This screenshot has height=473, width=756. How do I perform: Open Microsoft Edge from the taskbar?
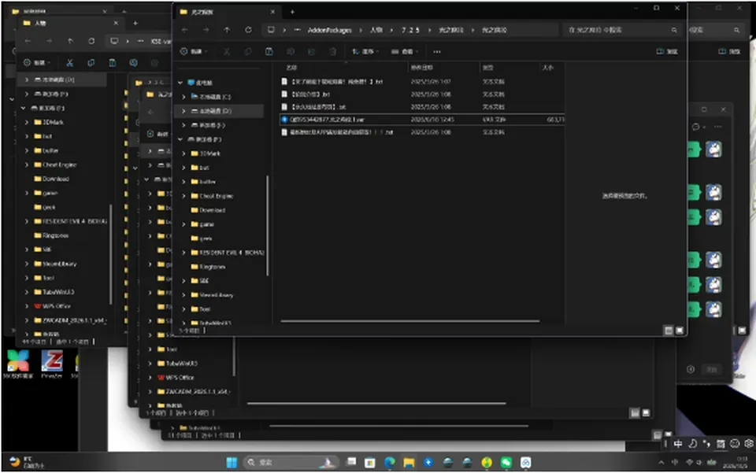click(390, 463)
